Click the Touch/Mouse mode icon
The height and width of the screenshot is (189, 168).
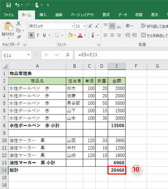coord(37,5)
